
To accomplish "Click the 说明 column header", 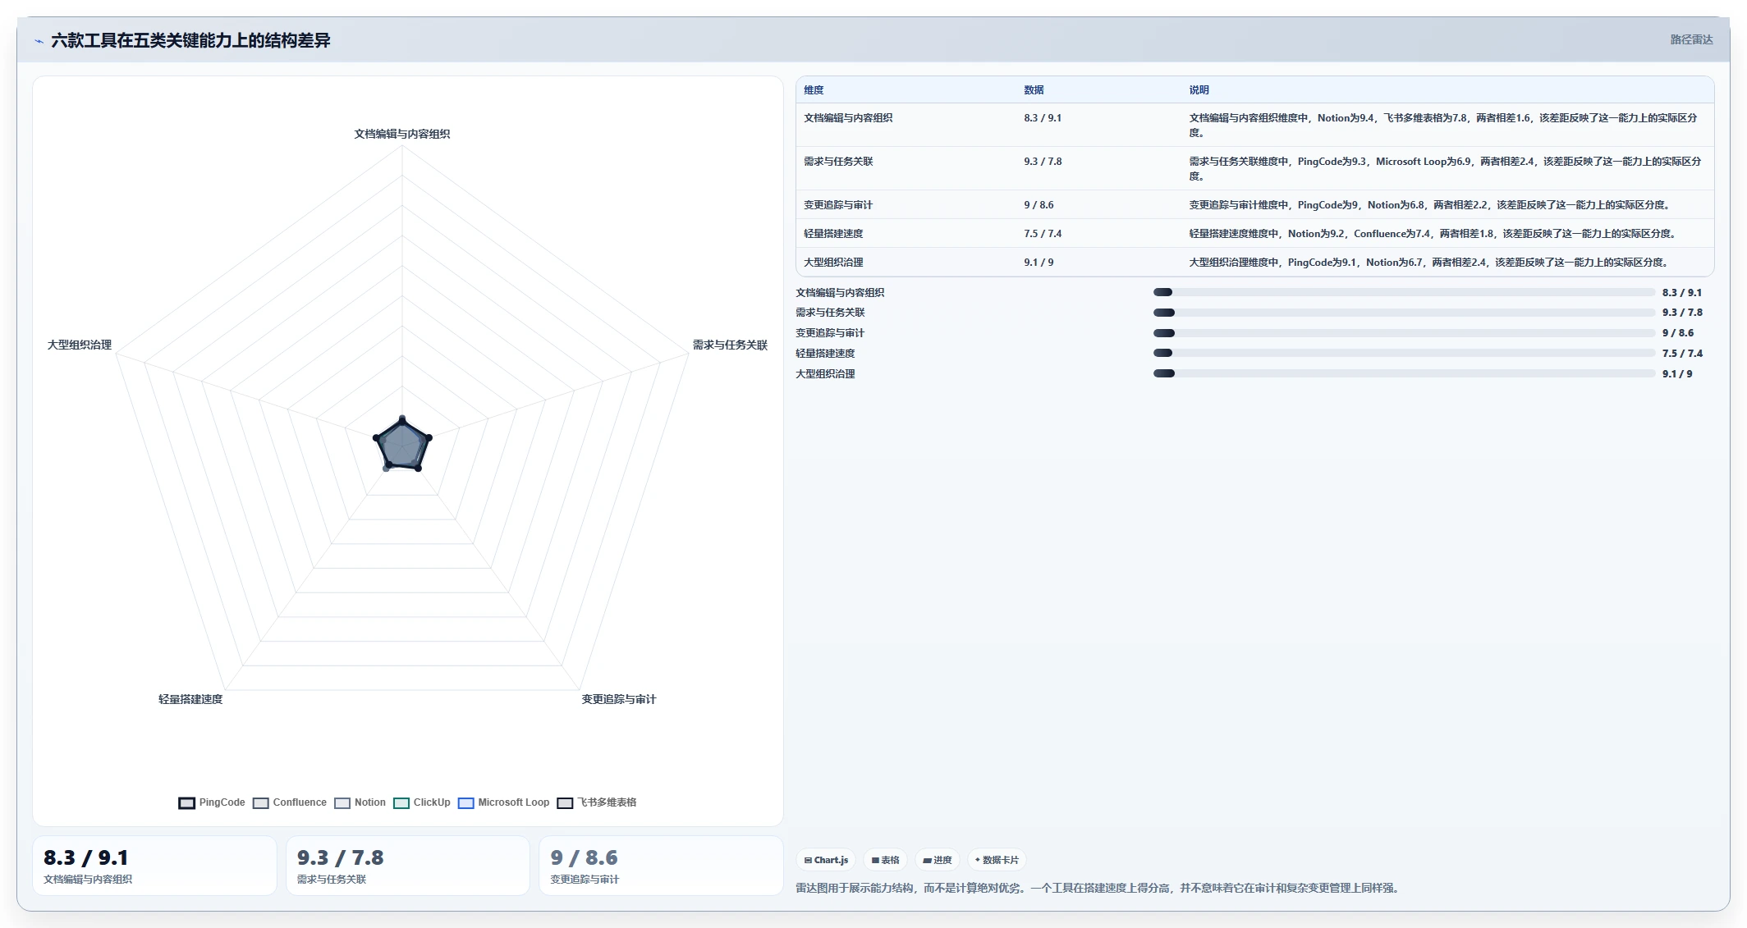I will (1199, 90).
